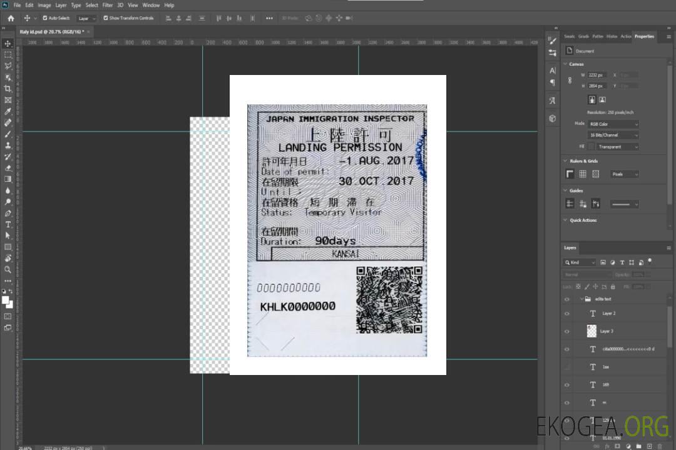Select the Rectangular Marquee tool

click(8, 55)
